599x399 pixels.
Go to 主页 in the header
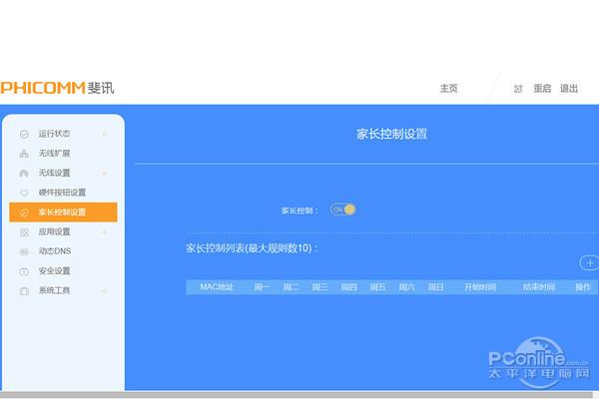(448, 89)
